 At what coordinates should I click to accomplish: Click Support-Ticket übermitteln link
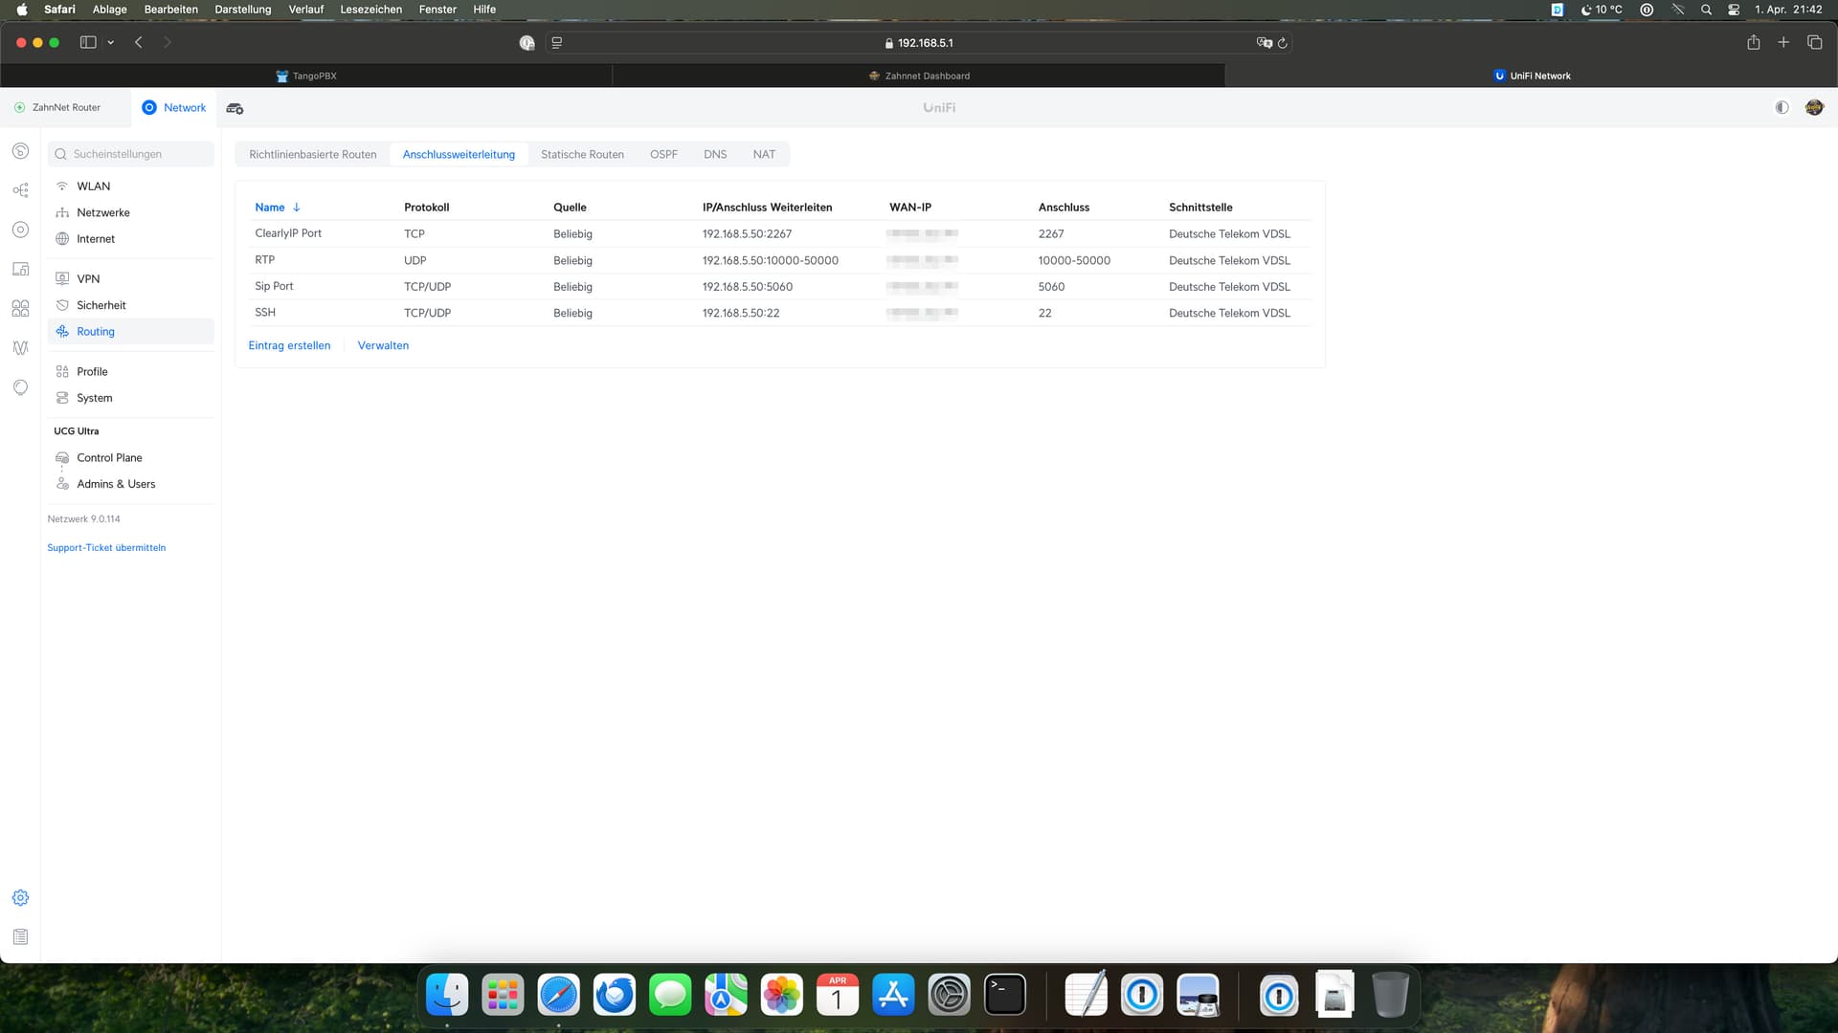pyautogui.click(x=106, y=548)
